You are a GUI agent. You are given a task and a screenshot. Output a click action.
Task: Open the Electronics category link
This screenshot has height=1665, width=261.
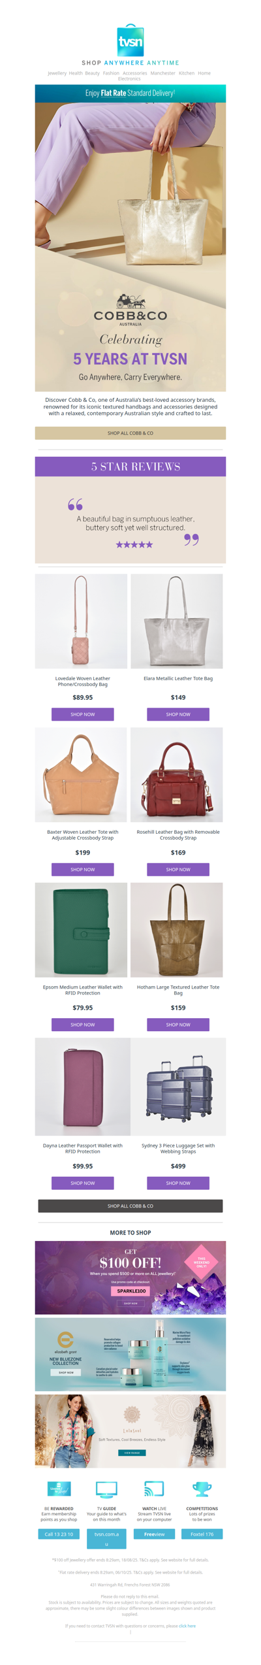(129, 79)
